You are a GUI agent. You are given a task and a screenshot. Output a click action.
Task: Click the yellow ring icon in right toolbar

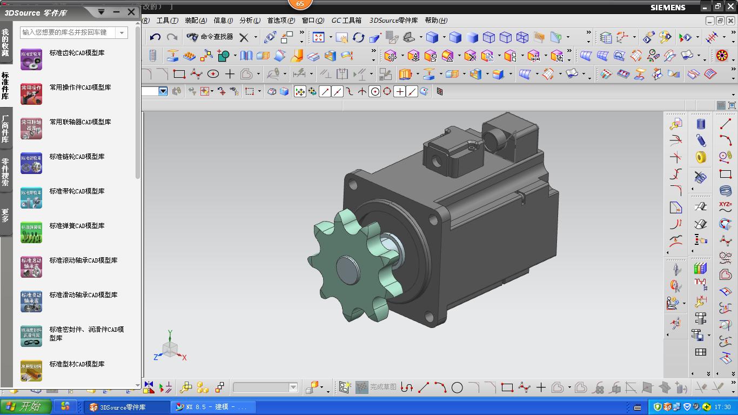click(x=701, y=157)
